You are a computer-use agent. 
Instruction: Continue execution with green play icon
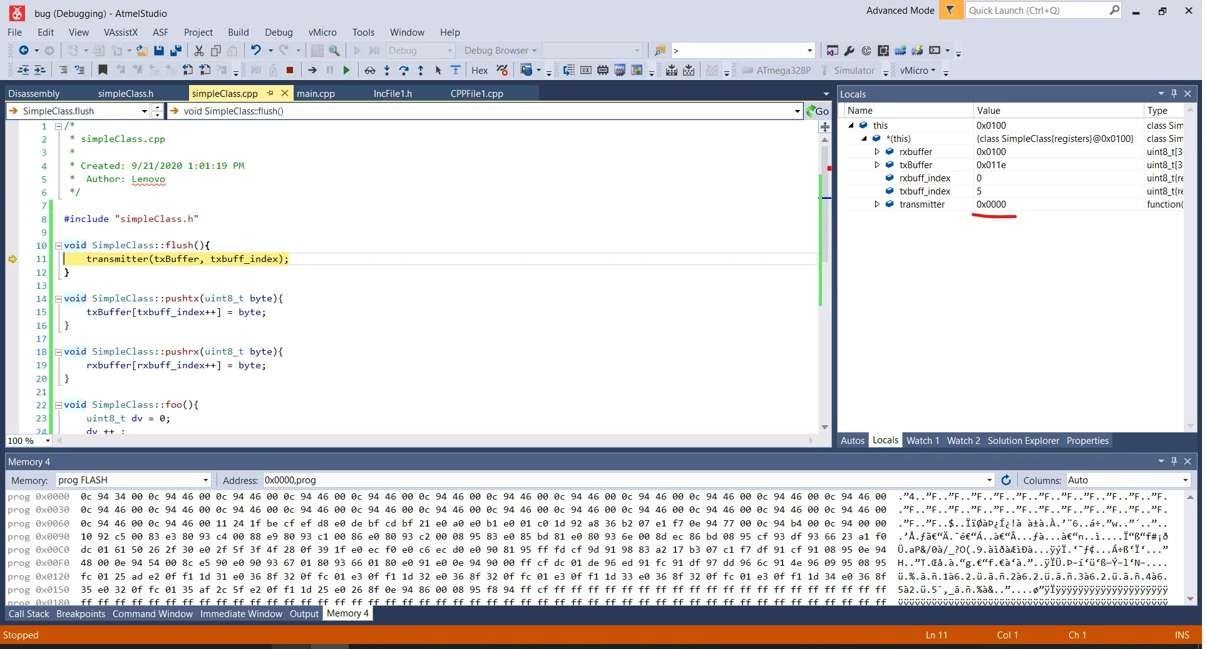click(x=346, y=70)
